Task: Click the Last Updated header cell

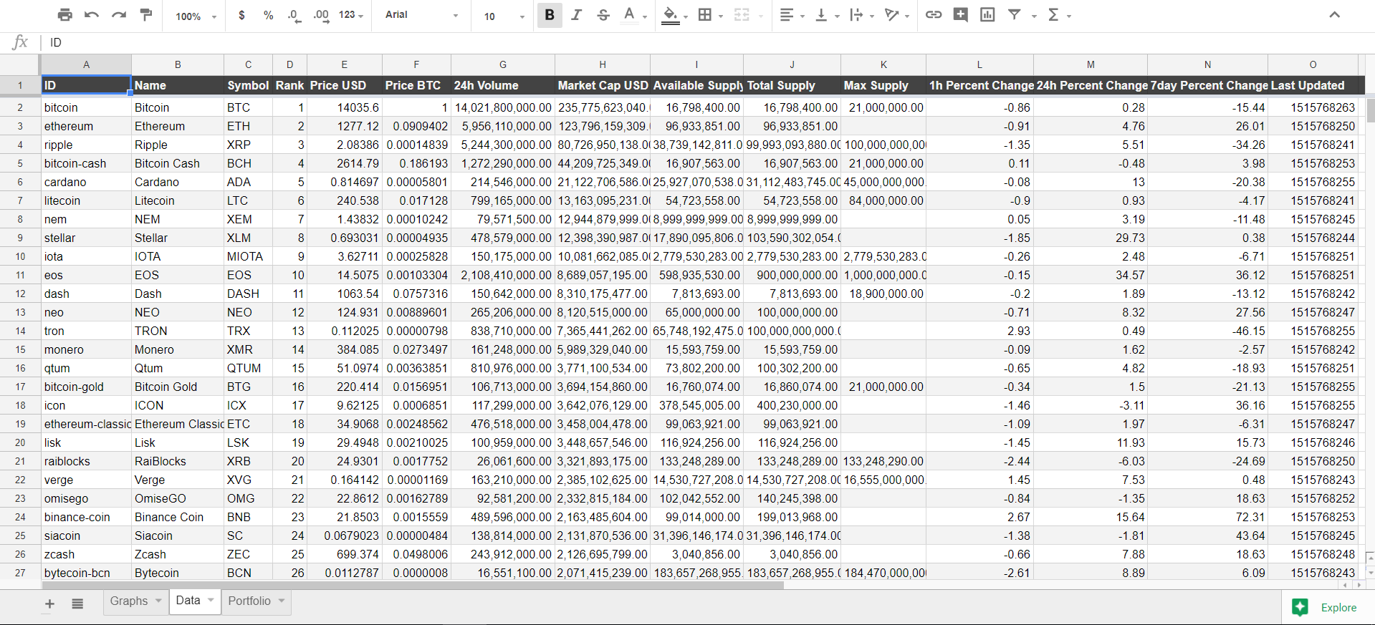Action: point(1313,85)
